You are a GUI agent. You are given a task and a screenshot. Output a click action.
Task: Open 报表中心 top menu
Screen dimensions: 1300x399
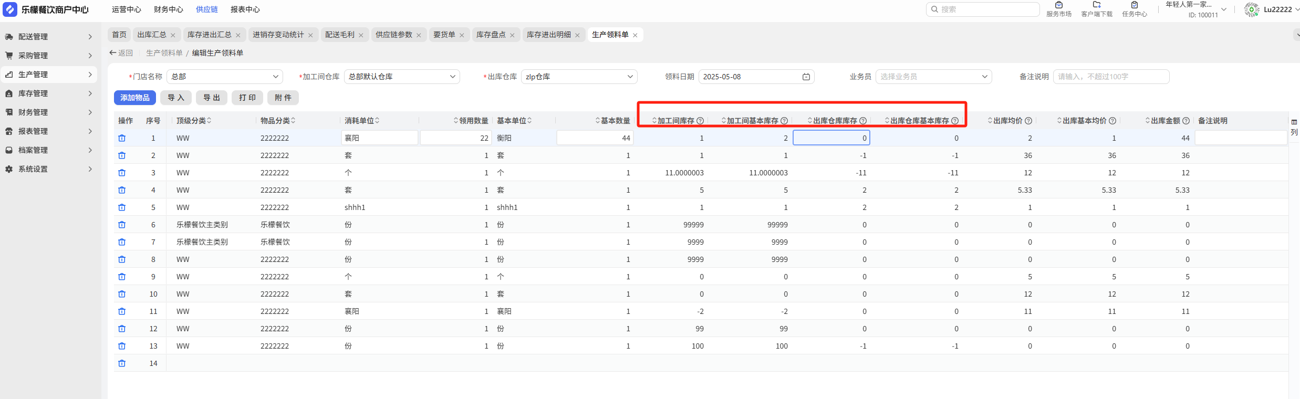(245, 9)
